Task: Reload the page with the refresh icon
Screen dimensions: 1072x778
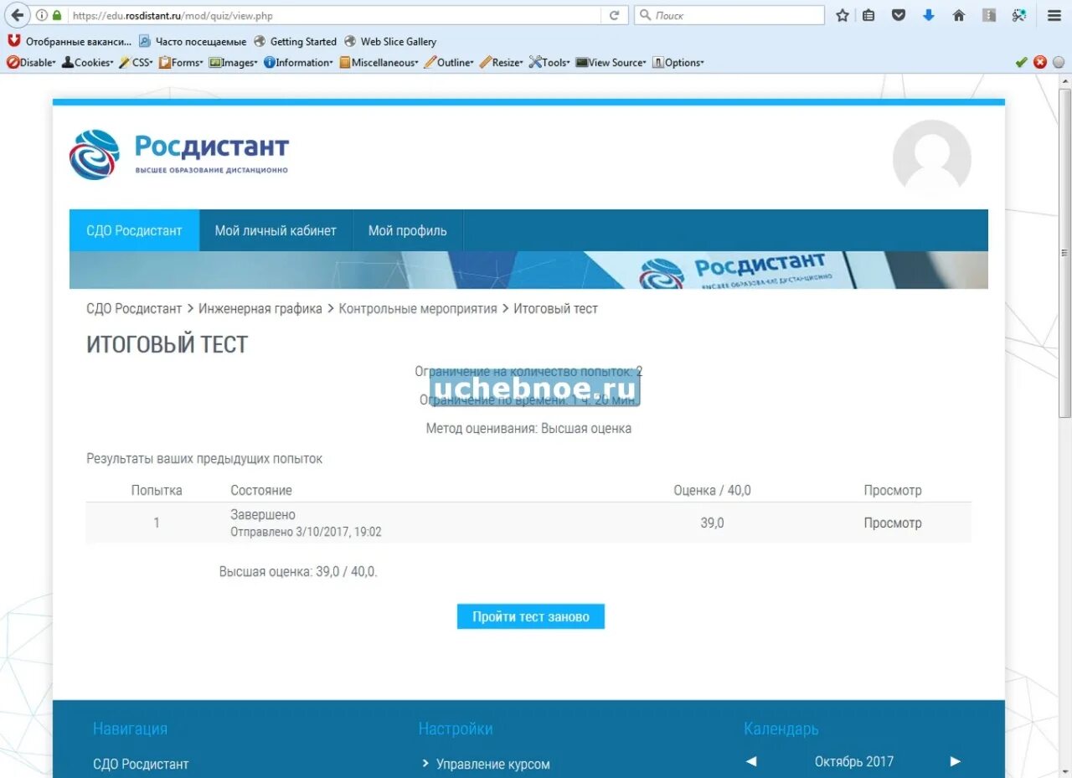Action: coord(614,15)
